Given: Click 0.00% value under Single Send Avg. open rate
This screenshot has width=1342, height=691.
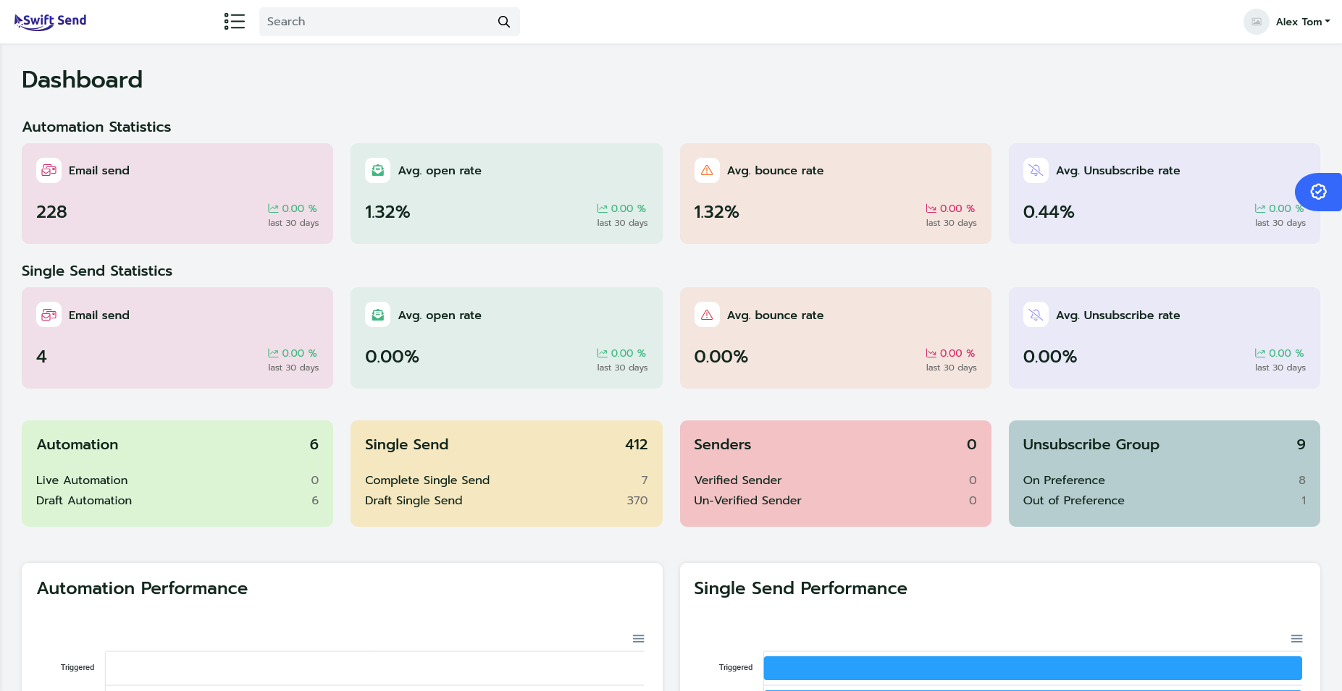Looking at the screenshot, I should [x=392, y=357].
